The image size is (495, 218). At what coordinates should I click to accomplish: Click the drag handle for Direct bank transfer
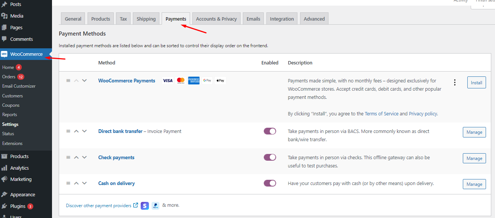point(68,131)
